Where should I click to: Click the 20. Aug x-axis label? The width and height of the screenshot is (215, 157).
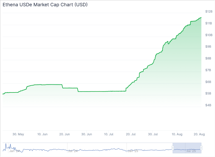199,134
